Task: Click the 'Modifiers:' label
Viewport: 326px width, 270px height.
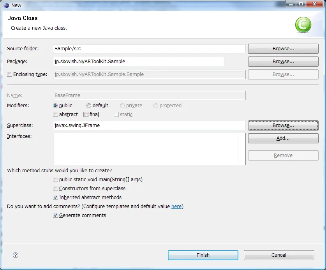Action: 18,106
